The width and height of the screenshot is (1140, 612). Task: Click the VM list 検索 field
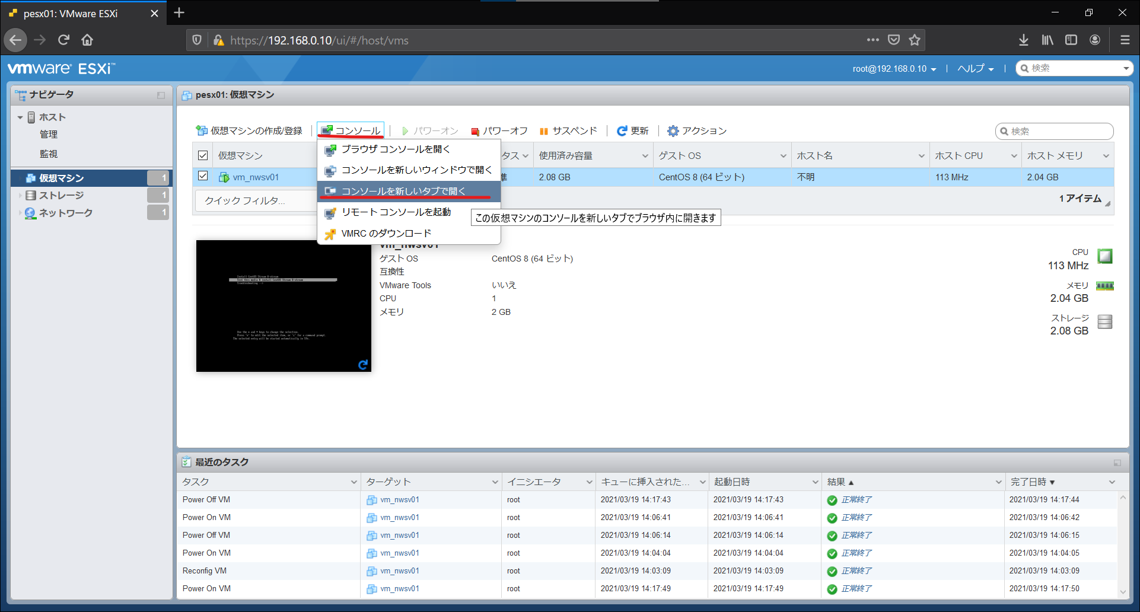[x=1054, y=131]
